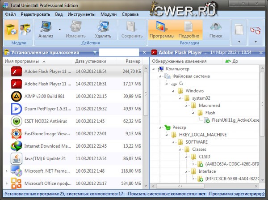Screen dimensions: 268x200
Task: Open the Анализ button dropdown arrow
Action: (x=59, y=30)
